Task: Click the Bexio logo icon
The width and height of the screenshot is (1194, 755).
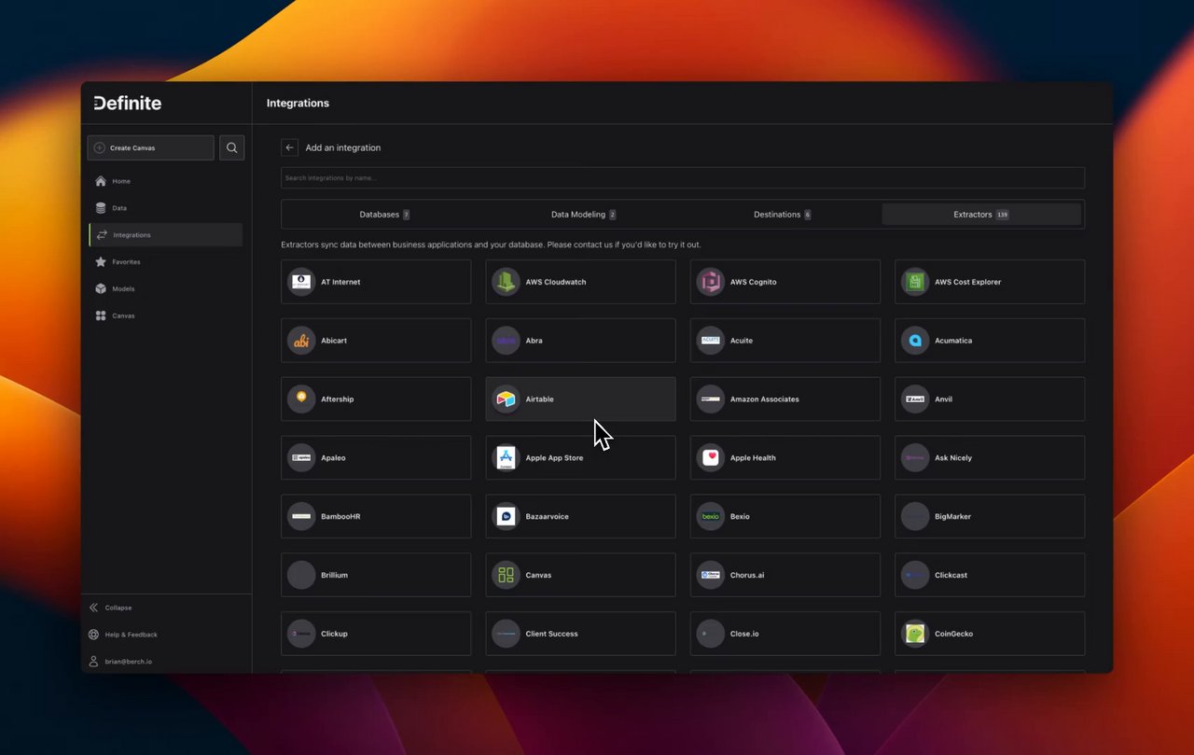Action: pos(711,516)
